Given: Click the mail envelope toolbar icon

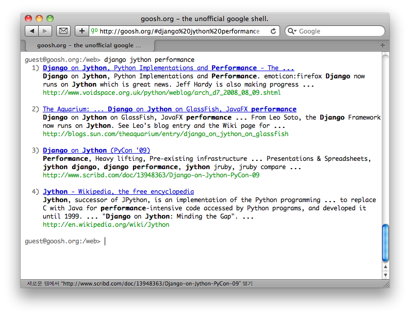Looking at the screenshot, I should coord(63,31).
